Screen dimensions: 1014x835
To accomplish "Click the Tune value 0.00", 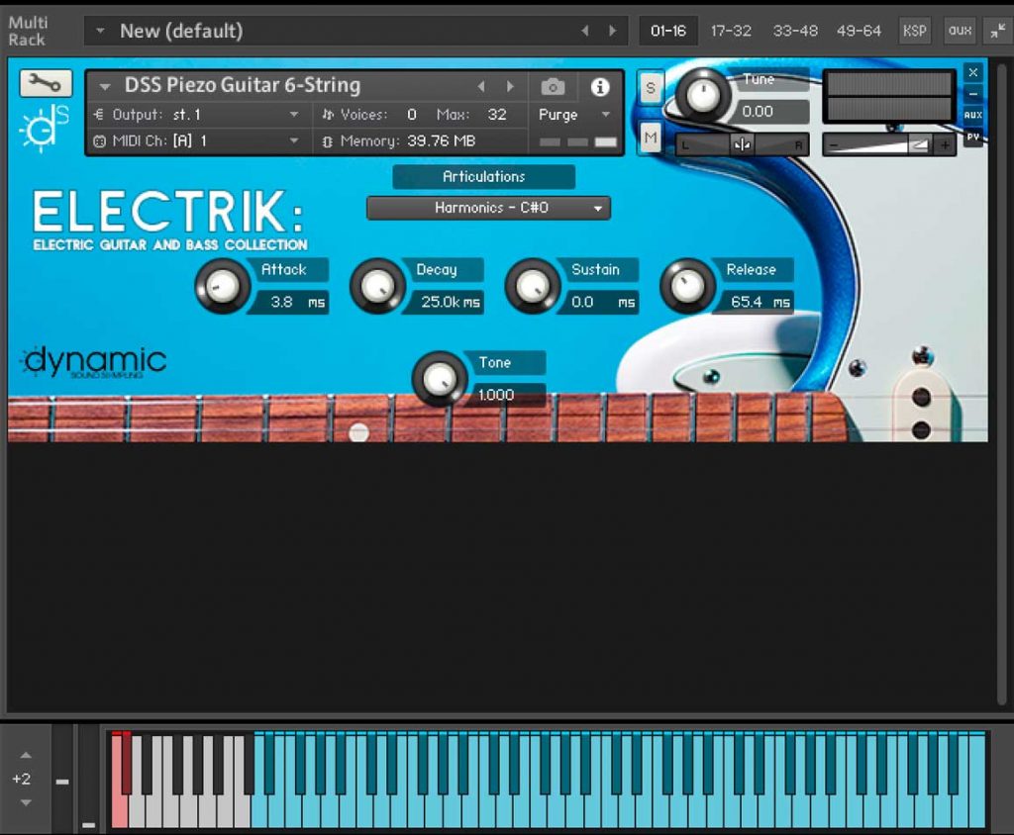I will coord(758,111).
